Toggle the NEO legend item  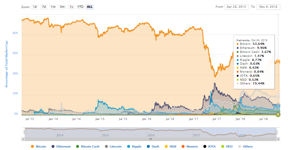[227, 147]
